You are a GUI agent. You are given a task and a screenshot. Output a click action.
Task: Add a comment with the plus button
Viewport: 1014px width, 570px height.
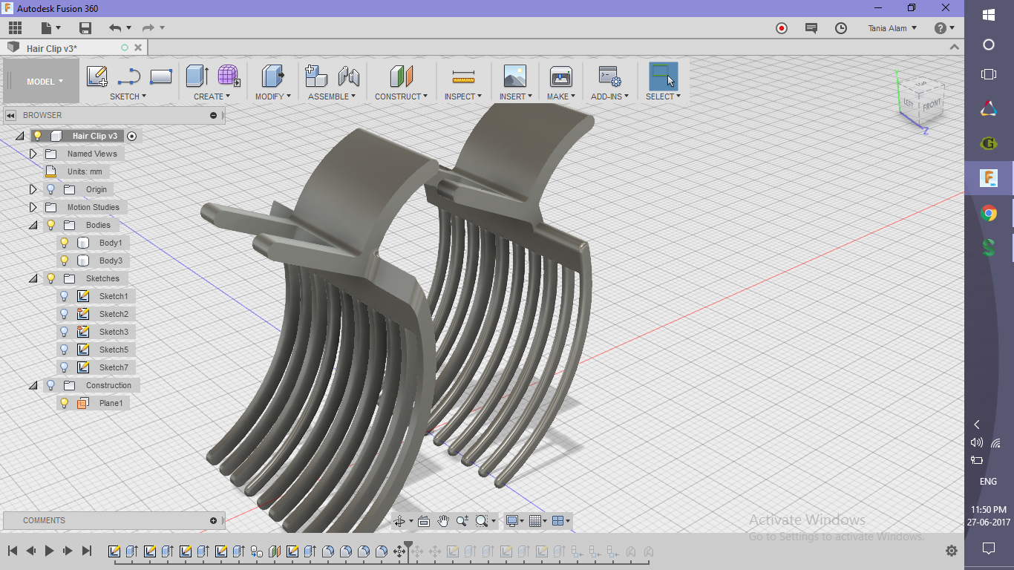(x=214, y=521)
